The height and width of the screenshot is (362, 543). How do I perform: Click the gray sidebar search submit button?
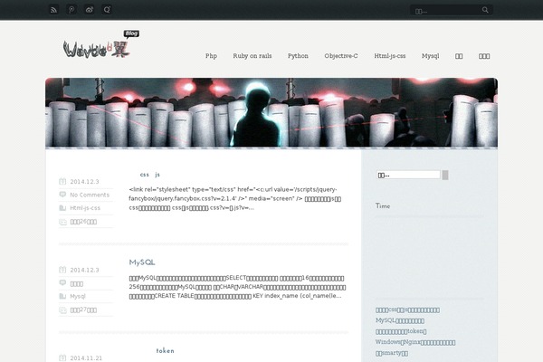445,175
